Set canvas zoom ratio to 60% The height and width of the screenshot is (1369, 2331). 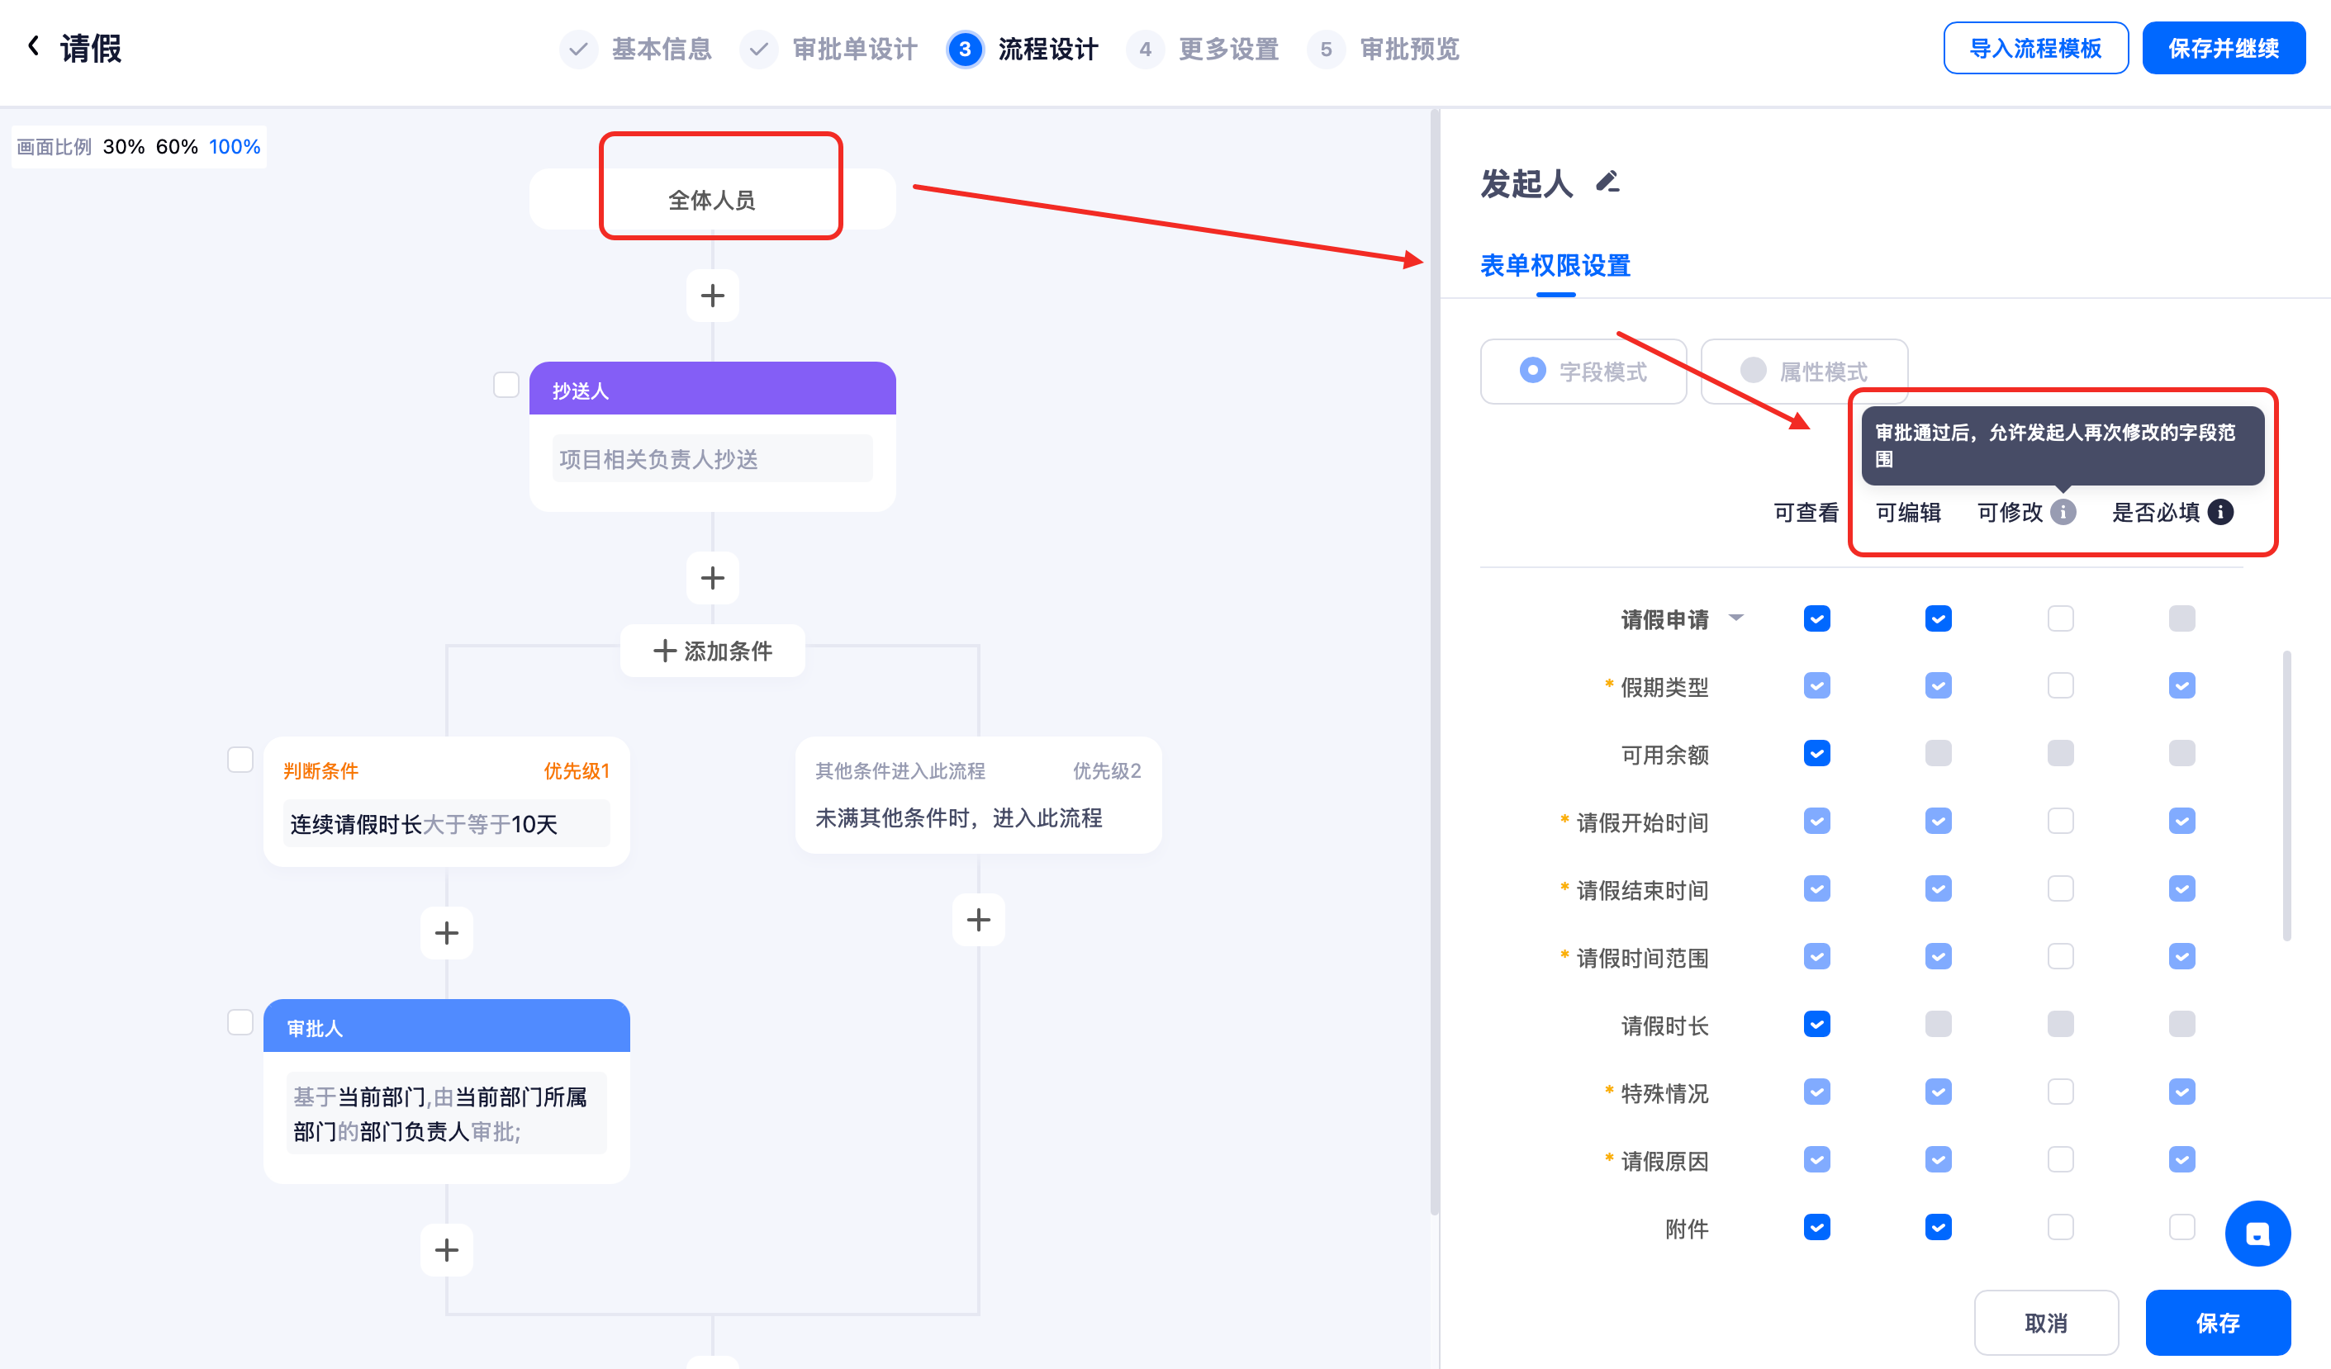[x=176, y=147]
